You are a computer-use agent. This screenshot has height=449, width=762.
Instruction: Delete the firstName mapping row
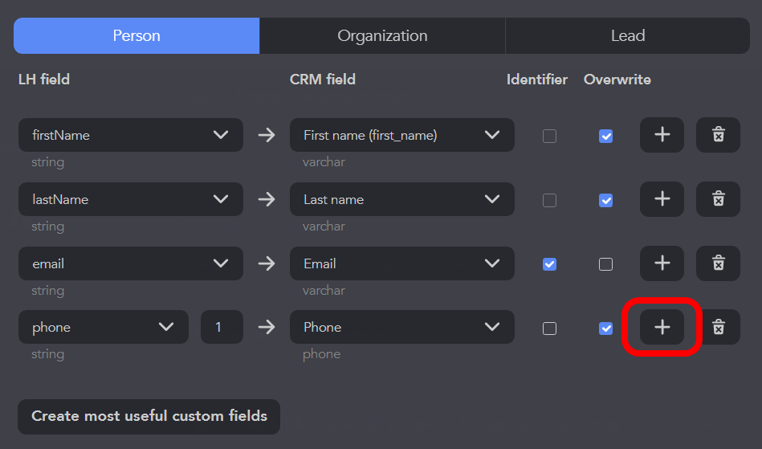(719, 135)
